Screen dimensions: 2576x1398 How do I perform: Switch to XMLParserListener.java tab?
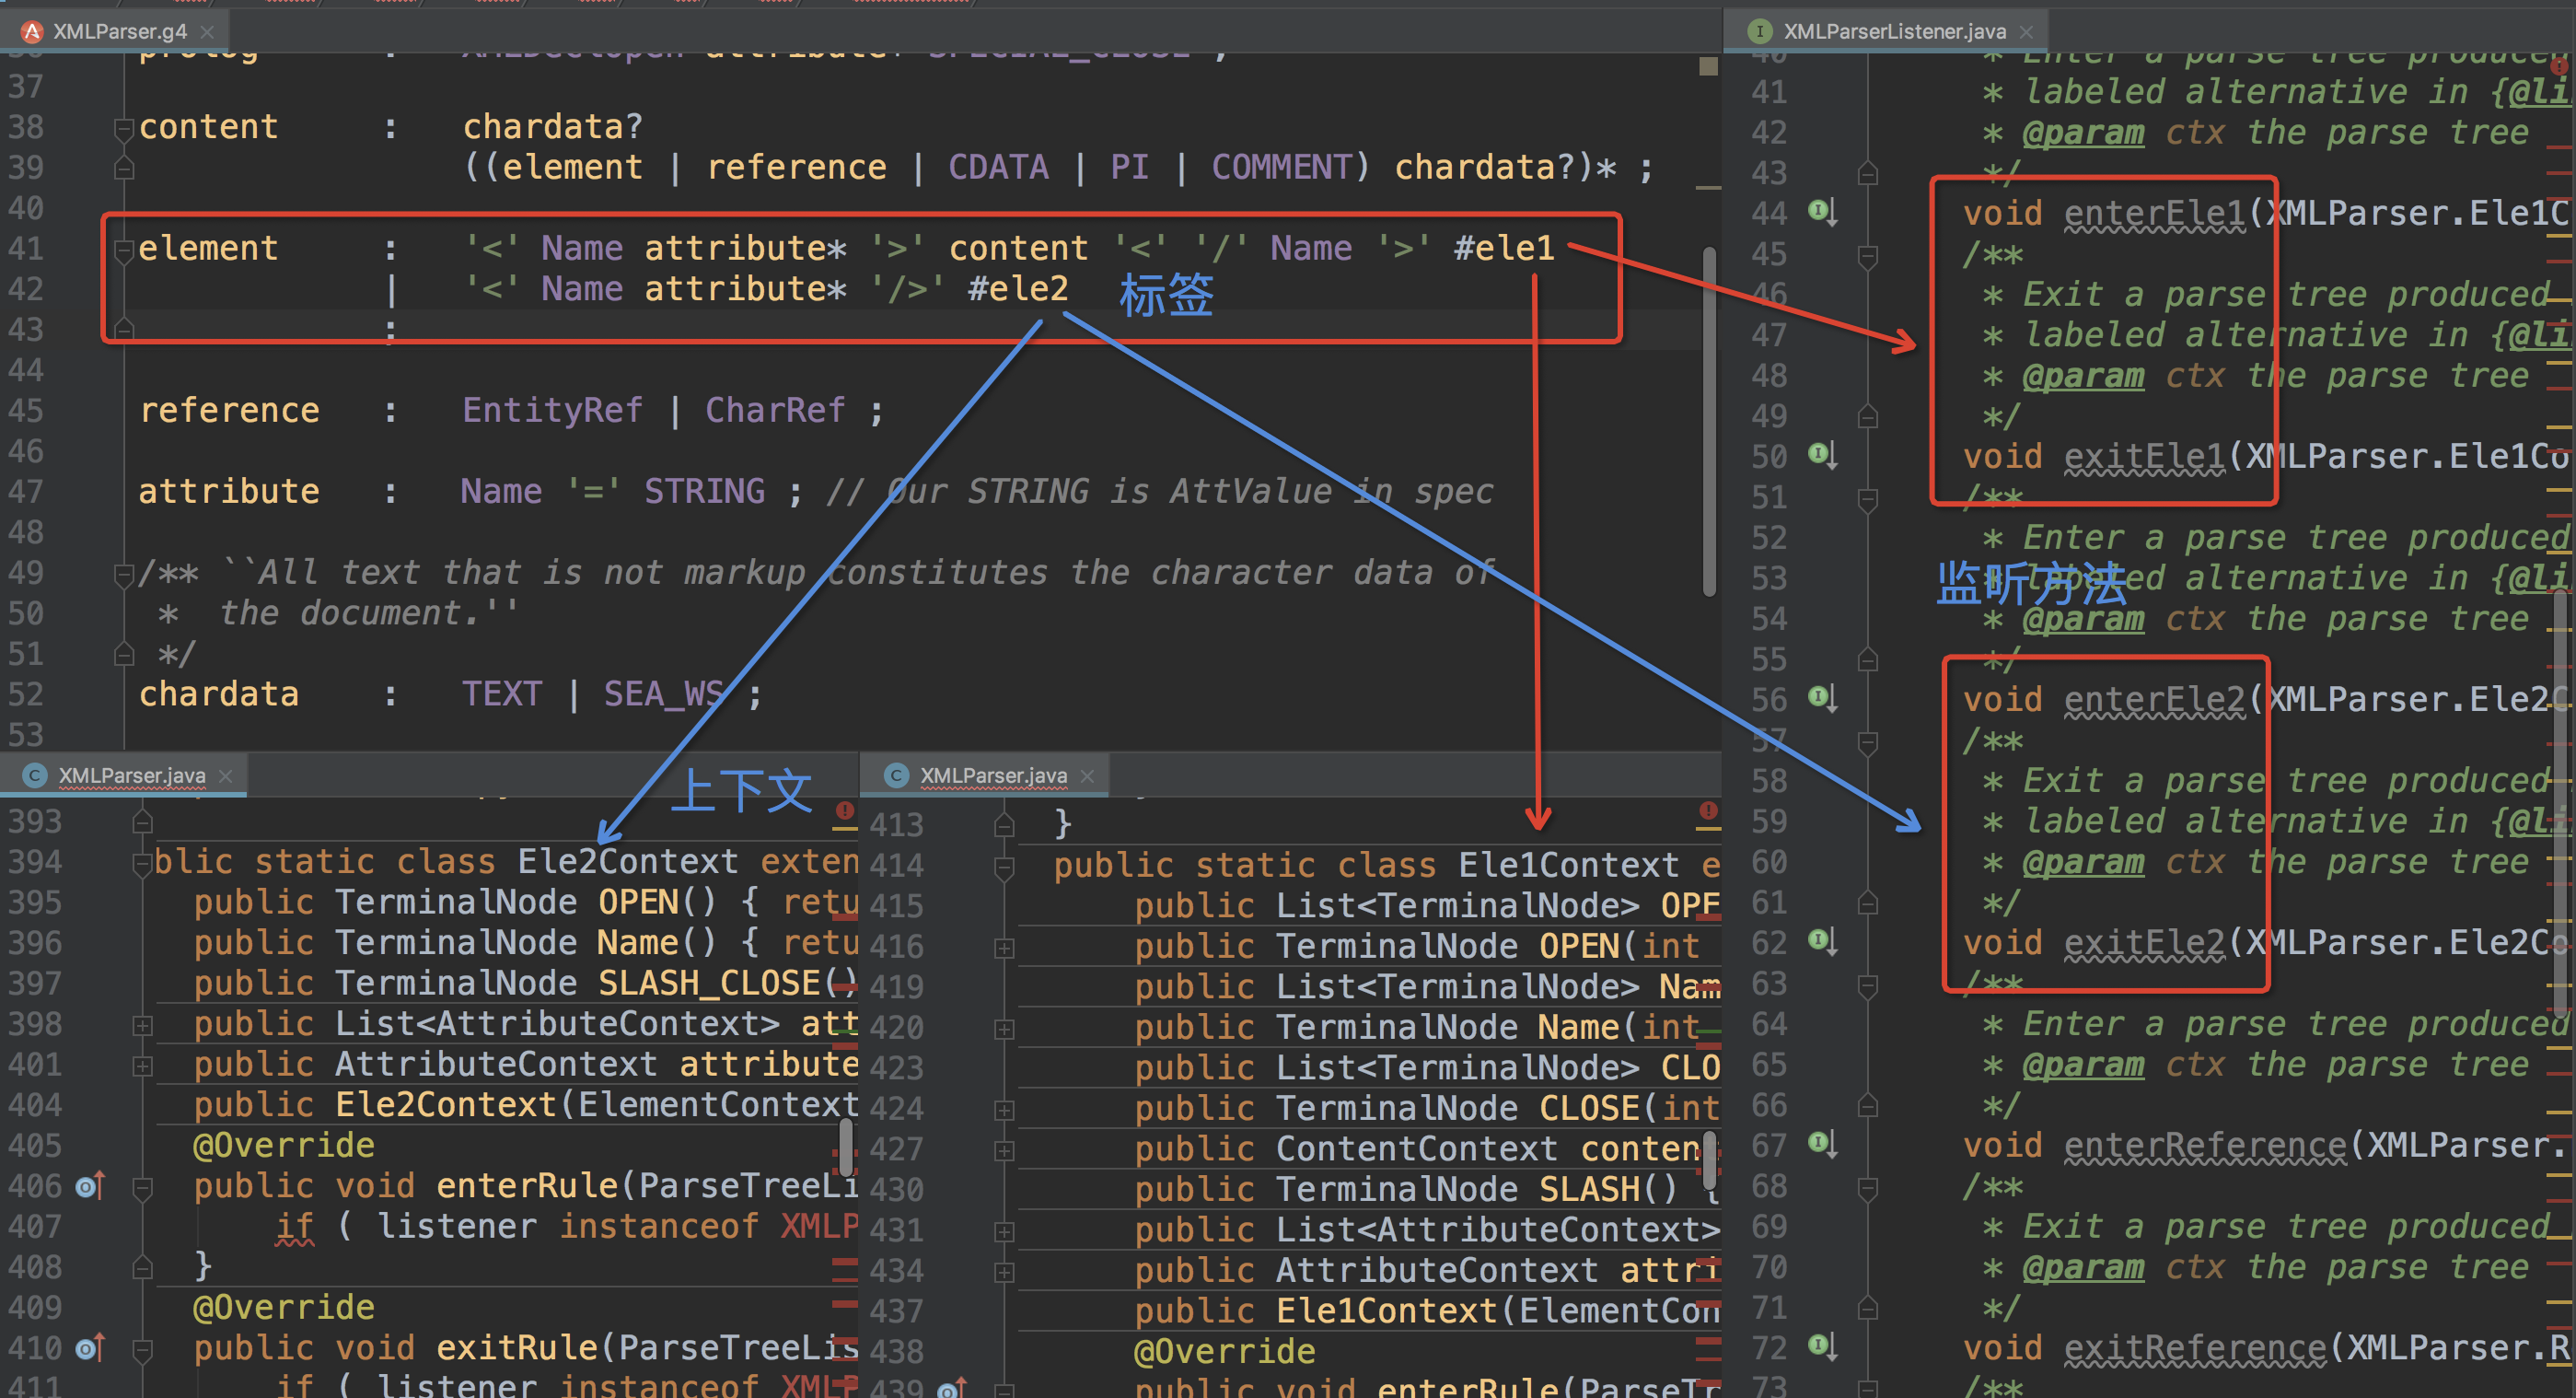click(x=1893, y=31)
